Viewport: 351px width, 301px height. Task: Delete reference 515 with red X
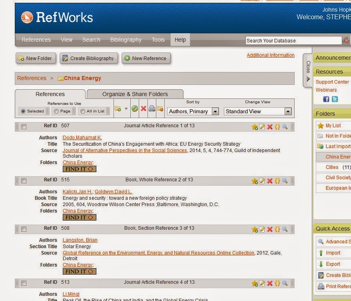[270, 181]
